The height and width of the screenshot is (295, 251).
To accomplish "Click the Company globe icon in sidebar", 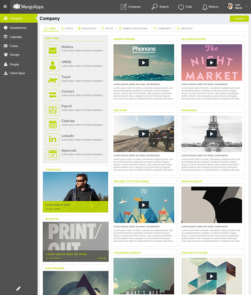I will pos(6,18).
